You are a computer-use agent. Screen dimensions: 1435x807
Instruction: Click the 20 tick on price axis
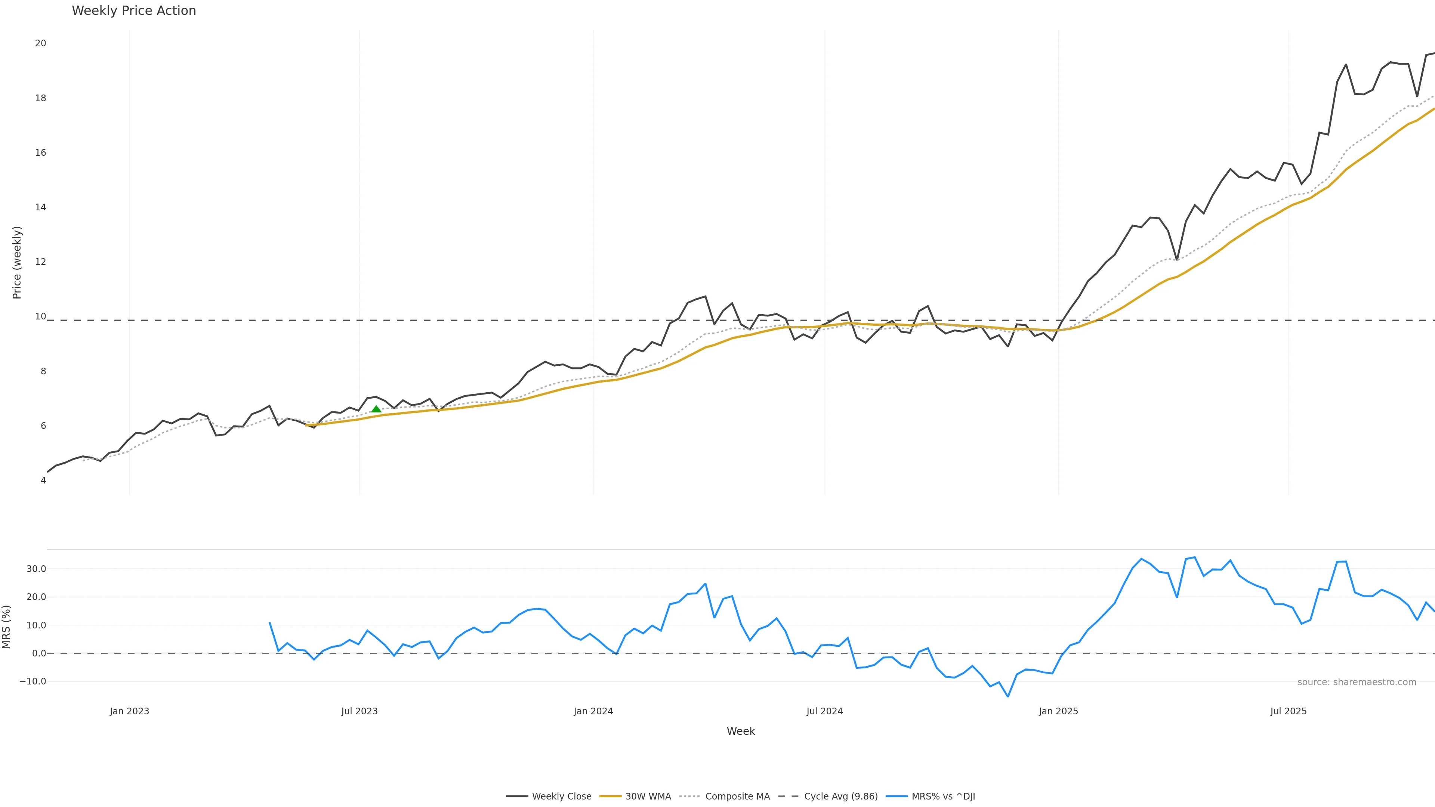coord(40,43)
